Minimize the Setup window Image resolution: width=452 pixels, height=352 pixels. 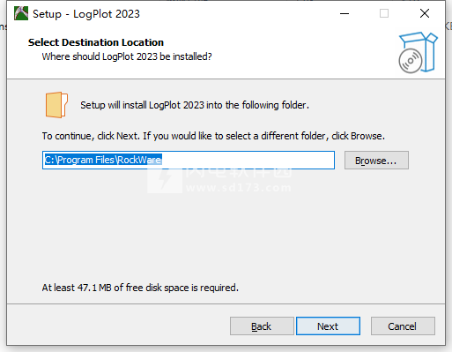345,13
